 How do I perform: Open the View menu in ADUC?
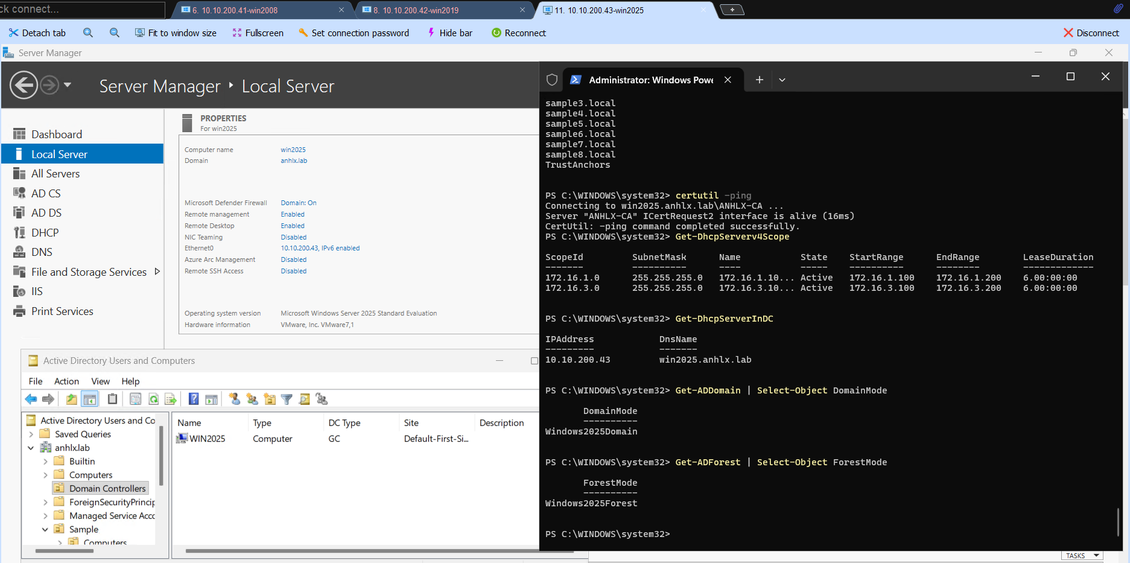click(100, 381)
